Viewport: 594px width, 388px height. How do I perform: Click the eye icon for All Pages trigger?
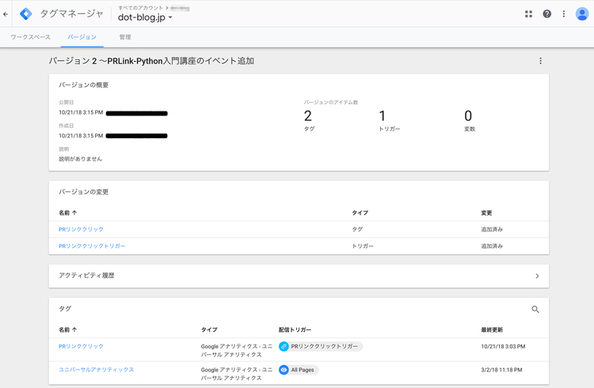[284, 370]
